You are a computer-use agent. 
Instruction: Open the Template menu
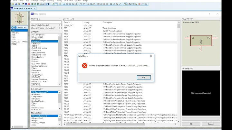68,1
